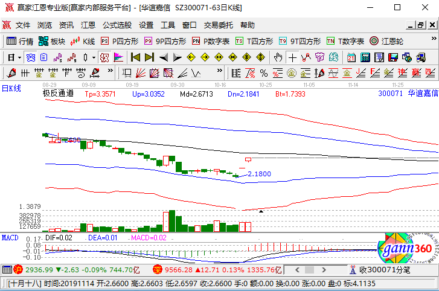This screenshot has width=439, height=291.
Task: Click the scrollbar left arrow
Action: pos(297,270)
